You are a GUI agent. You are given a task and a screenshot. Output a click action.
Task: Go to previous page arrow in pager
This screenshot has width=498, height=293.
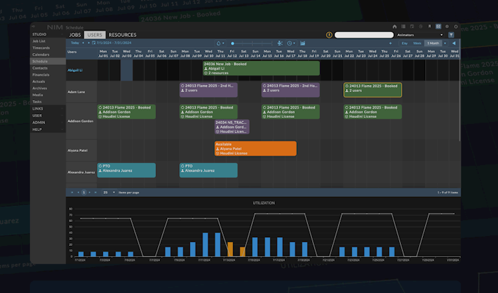[x=78, y=192]
